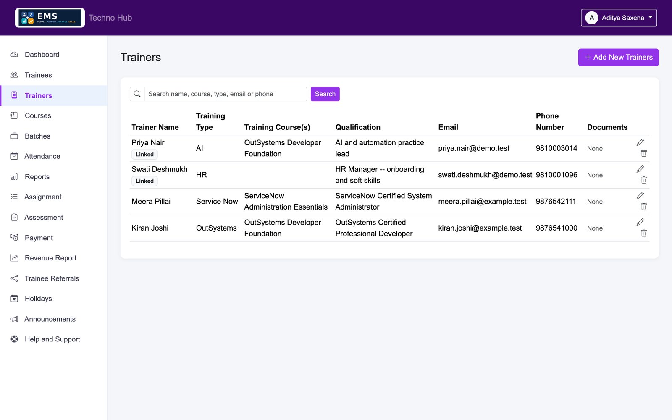Open Revenue Report in the sidebar
This screenshot has width=672, height=420.
click(53, 258)
